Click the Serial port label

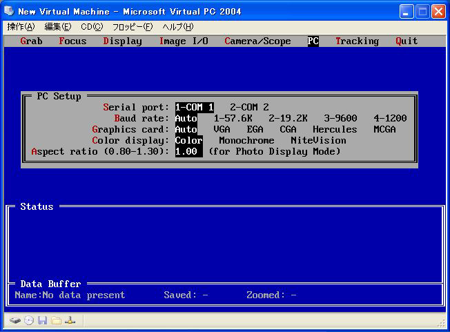coord(136,107)
